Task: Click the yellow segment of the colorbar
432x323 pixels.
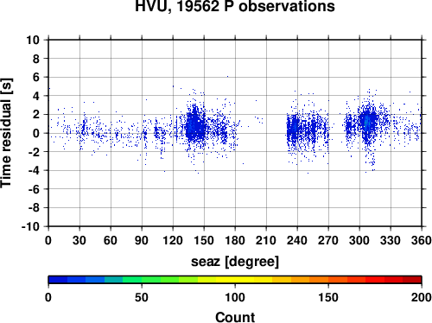Action: [x=235, y=280]
